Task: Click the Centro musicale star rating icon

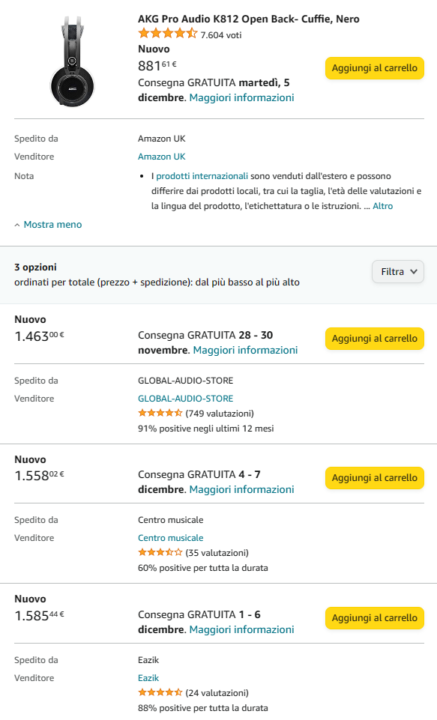Action: pos(160,552)
